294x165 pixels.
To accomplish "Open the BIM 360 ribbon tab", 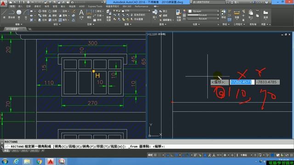I will [x=127, y=6].
